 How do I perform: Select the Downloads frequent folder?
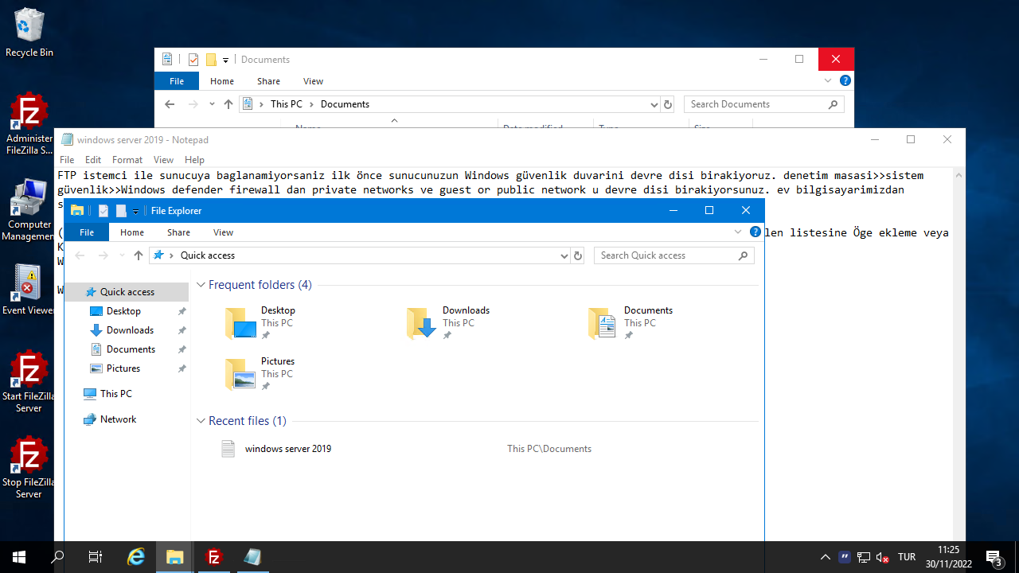pyautogui.click(x=462, y=323)
